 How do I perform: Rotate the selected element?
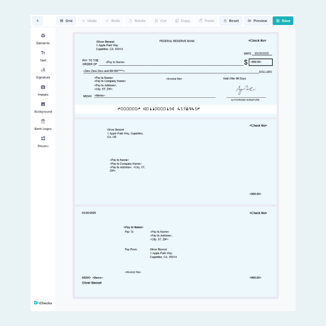coord(137,21)
